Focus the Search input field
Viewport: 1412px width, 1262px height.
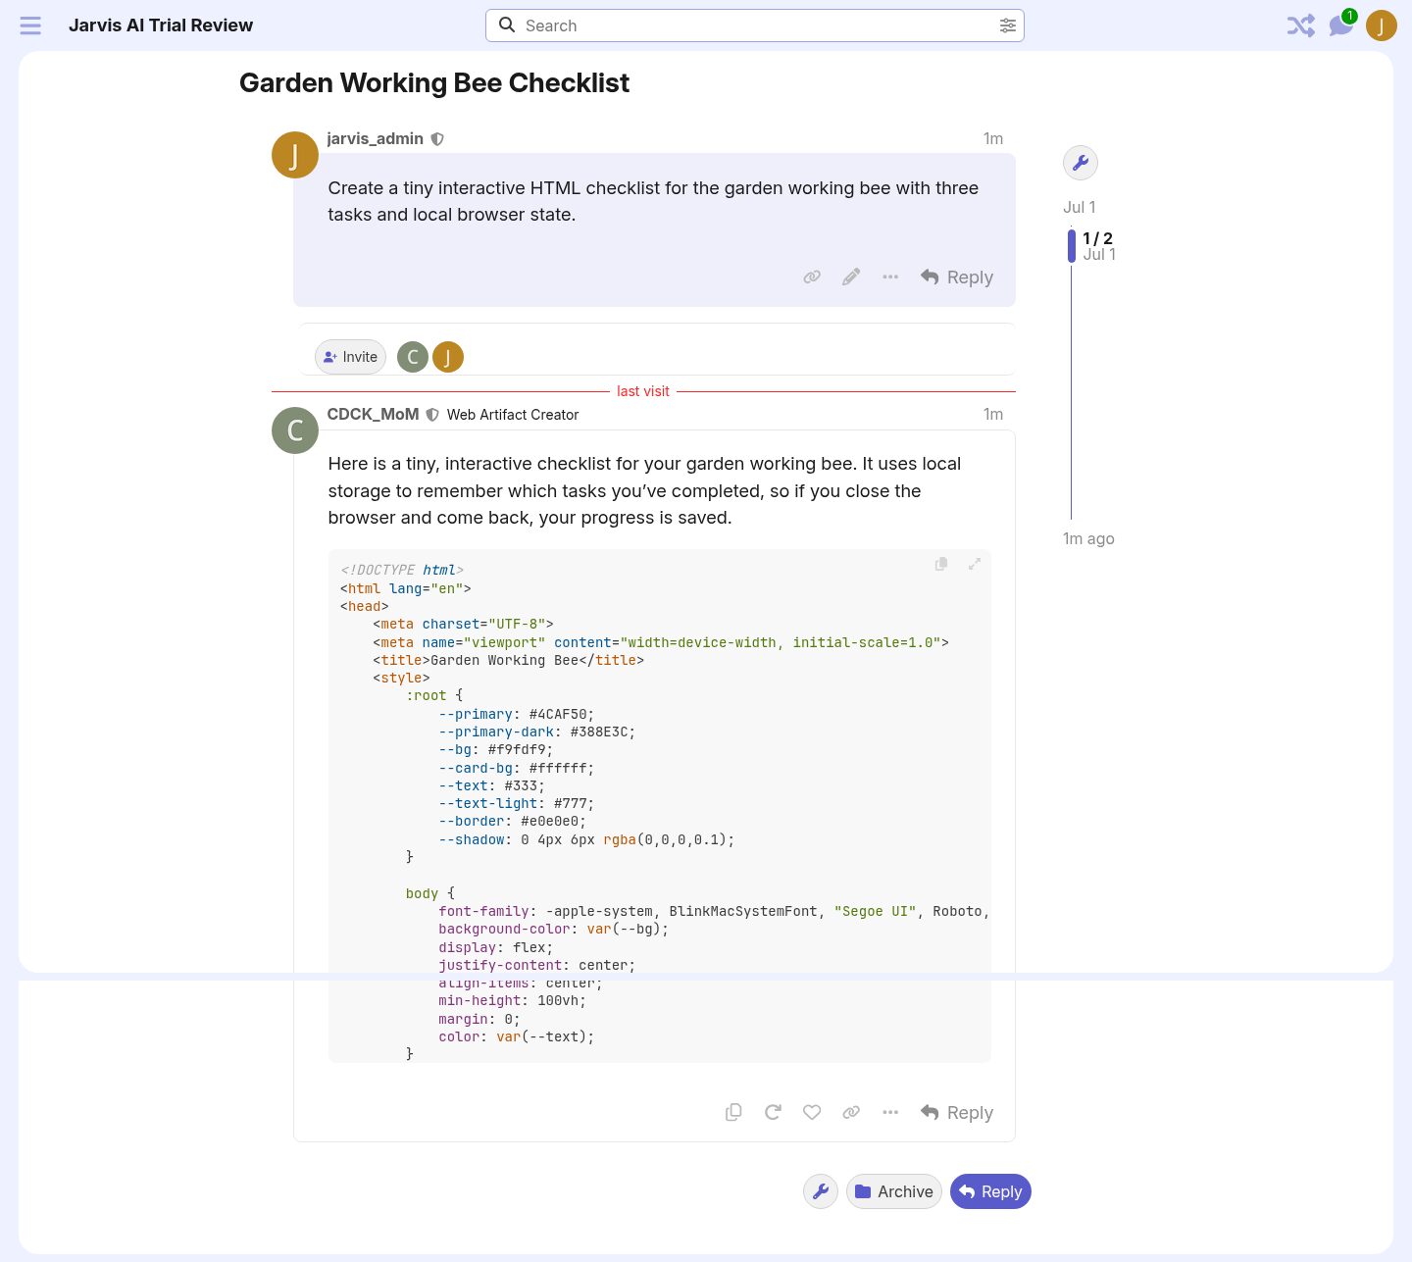tap(755, 25)
